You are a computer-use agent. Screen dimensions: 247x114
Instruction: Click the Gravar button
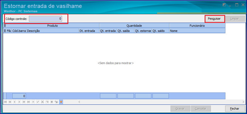[x=180, y=109]
